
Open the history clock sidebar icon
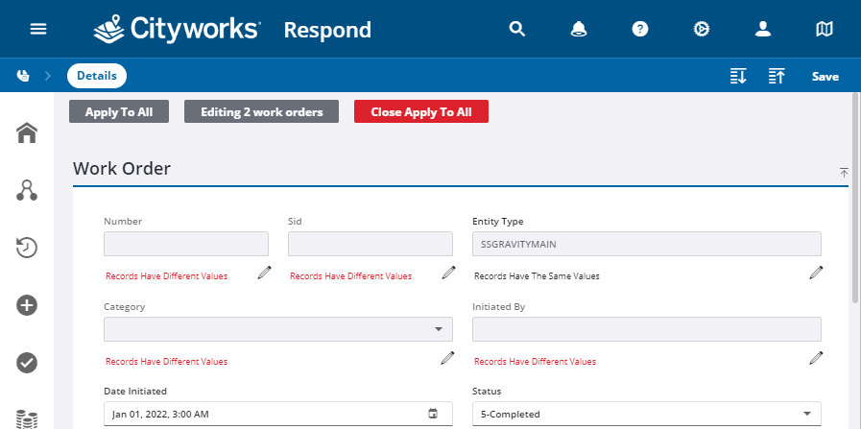tap(27, 248)
